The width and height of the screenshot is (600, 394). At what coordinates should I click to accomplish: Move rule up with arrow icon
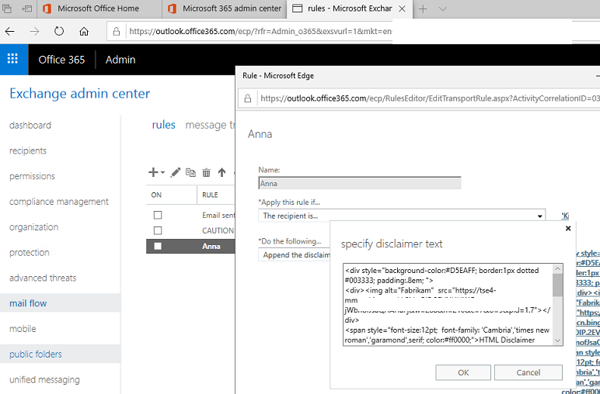tap(222, 172)
